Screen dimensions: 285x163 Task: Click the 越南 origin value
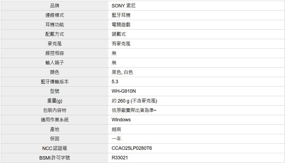tap(116, 129)
